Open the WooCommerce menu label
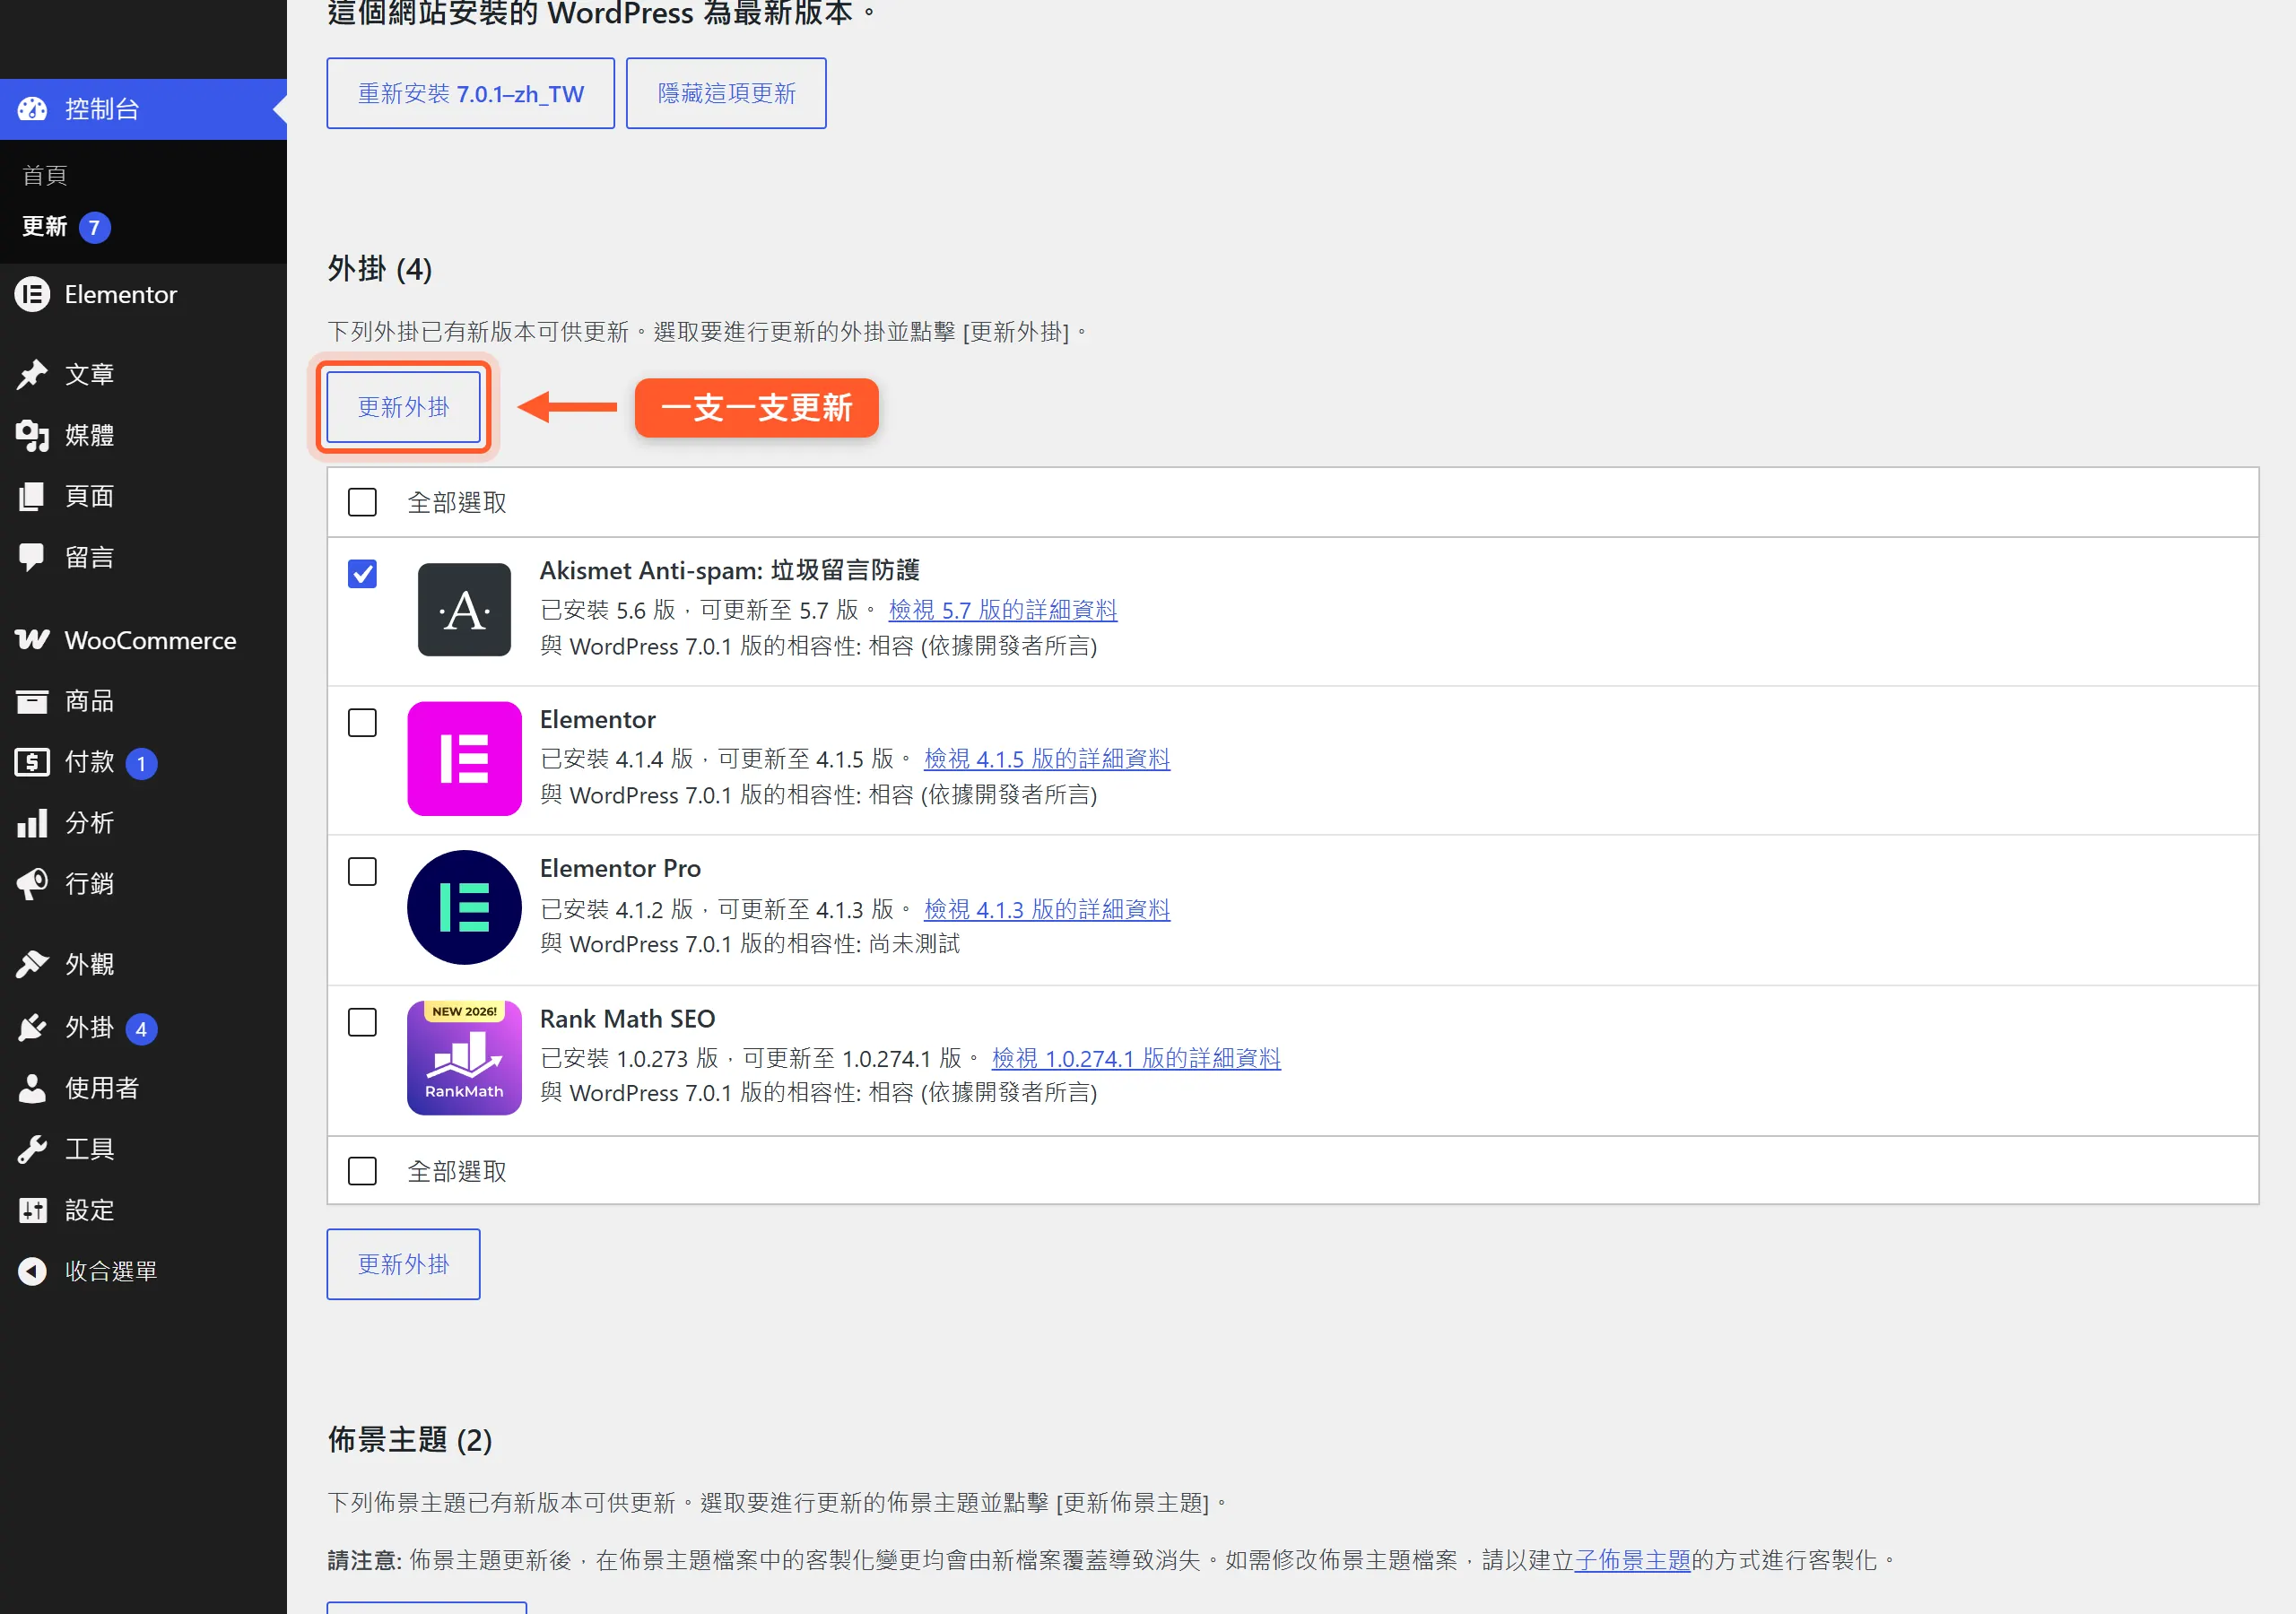 coord(150,640)
